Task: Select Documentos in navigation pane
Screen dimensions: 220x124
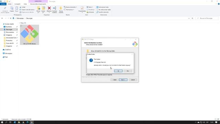Action: pos(10,32)
